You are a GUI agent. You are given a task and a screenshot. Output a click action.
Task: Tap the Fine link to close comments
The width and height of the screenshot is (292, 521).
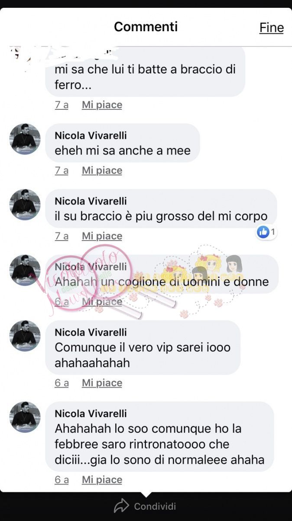pyautogui.click(x=272, y=27)
